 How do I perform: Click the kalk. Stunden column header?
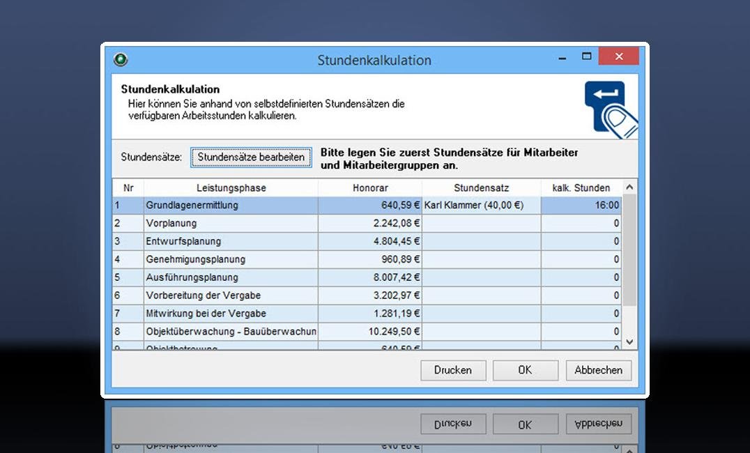(581, 188)
